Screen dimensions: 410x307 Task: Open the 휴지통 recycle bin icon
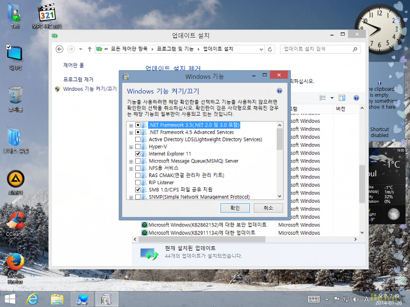click(15, 99)
